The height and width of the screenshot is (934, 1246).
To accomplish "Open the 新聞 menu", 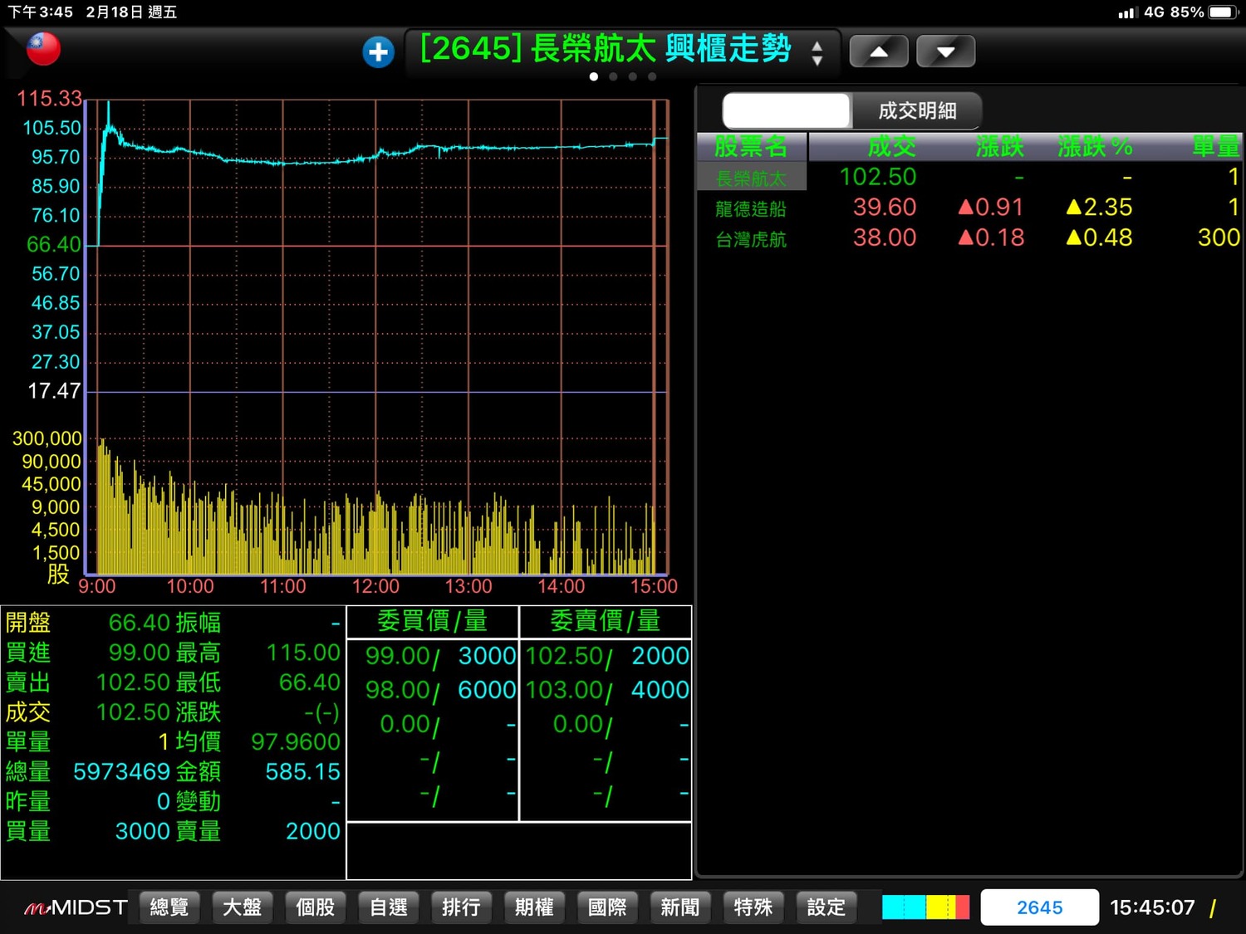I will click(680, 907).
